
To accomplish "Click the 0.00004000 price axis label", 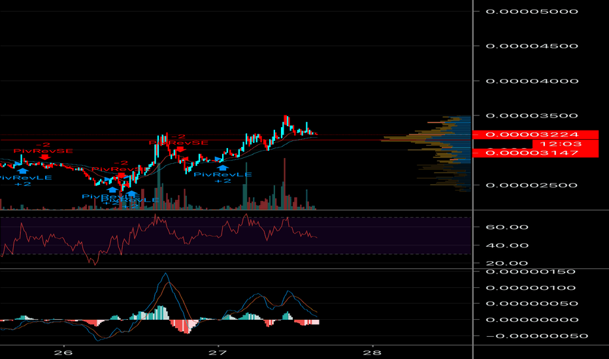I will (x=532, y=81).
